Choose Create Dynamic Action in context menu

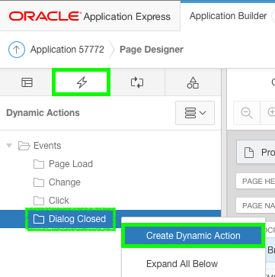(x=193, y=236)
